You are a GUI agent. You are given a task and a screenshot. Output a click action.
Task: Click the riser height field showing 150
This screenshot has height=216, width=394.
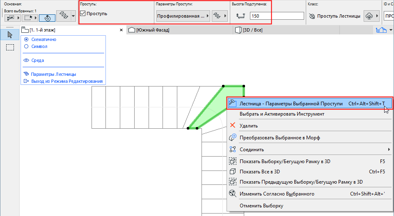coord(277,16)
